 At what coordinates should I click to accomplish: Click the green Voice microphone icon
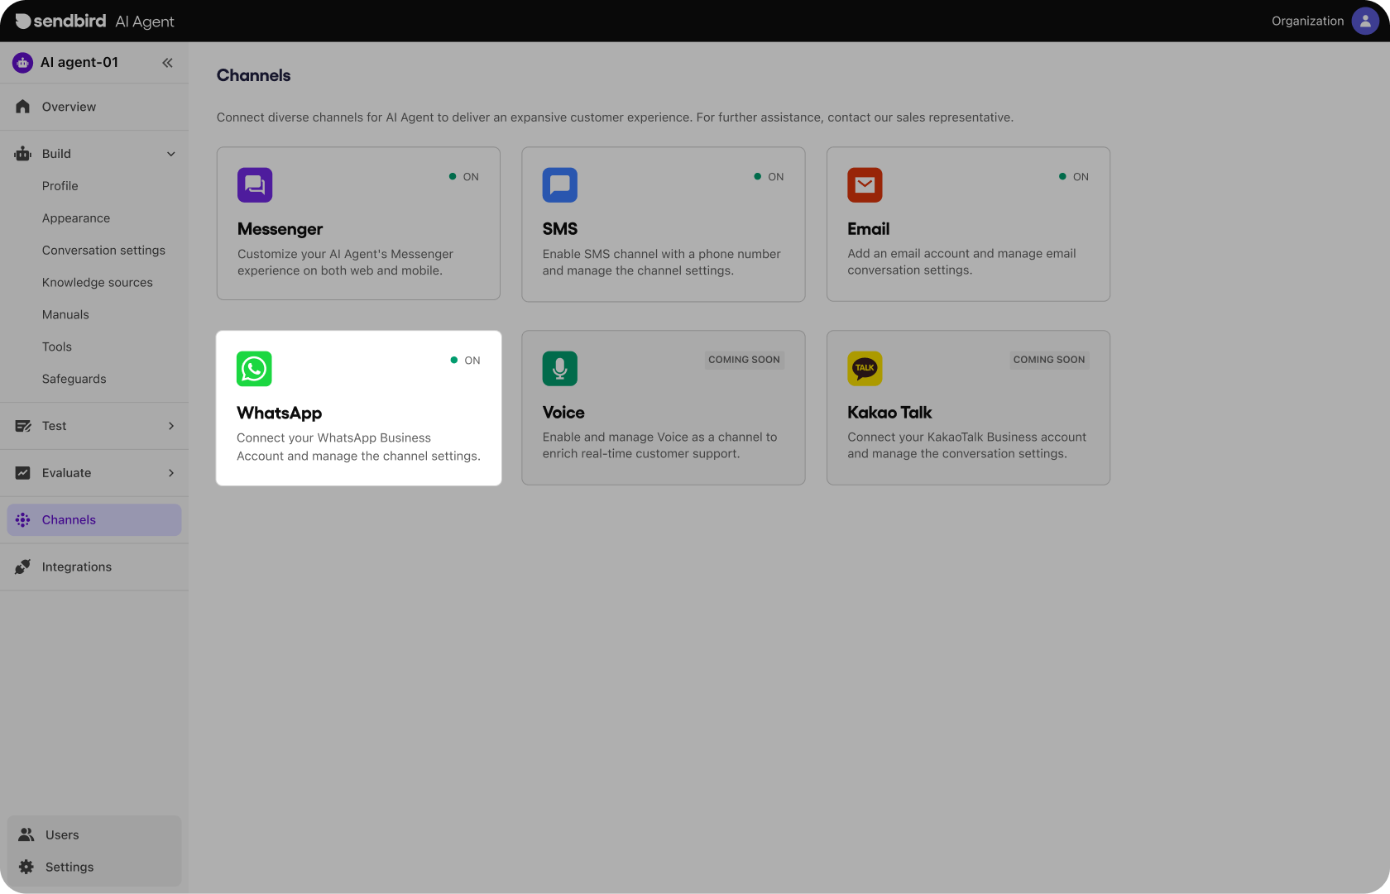[x=559, y=369]
